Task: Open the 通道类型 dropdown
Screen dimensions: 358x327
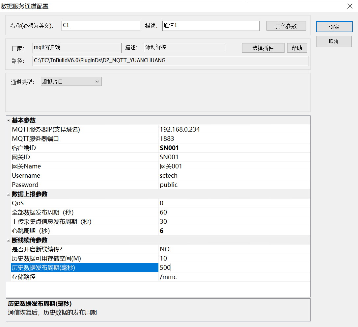Action: 71,82
